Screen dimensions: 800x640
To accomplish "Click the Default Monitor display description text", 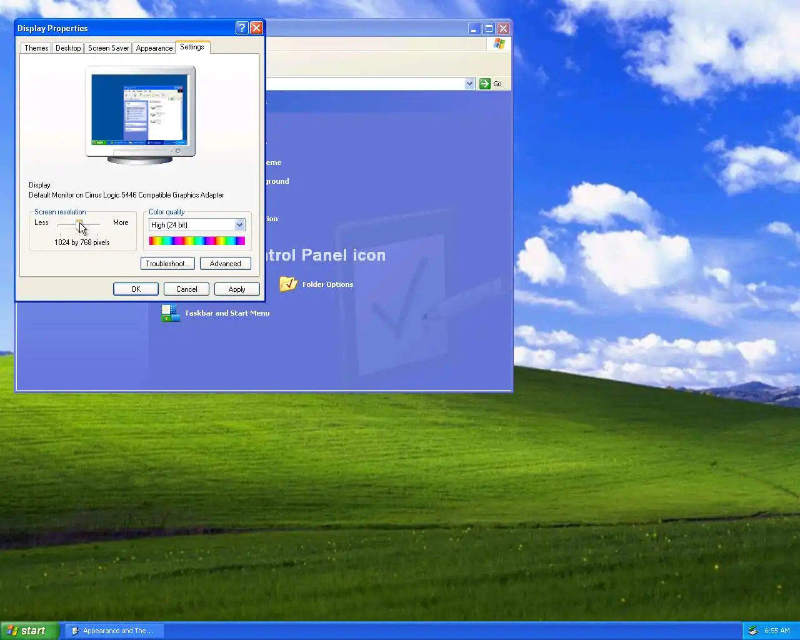I will coord(126,195).
